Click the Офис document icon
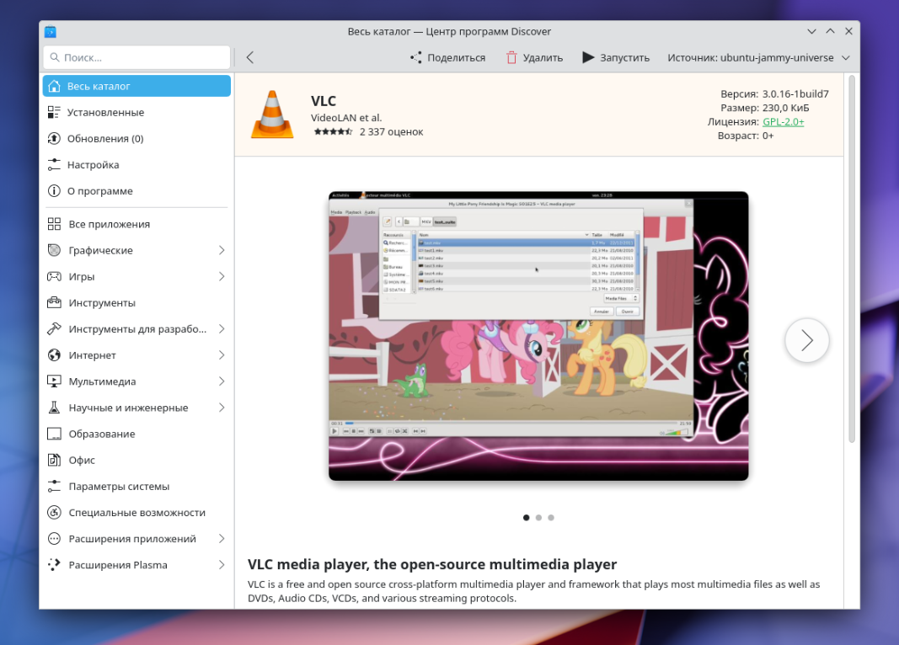Screen dimensions: 899x645 54,460
